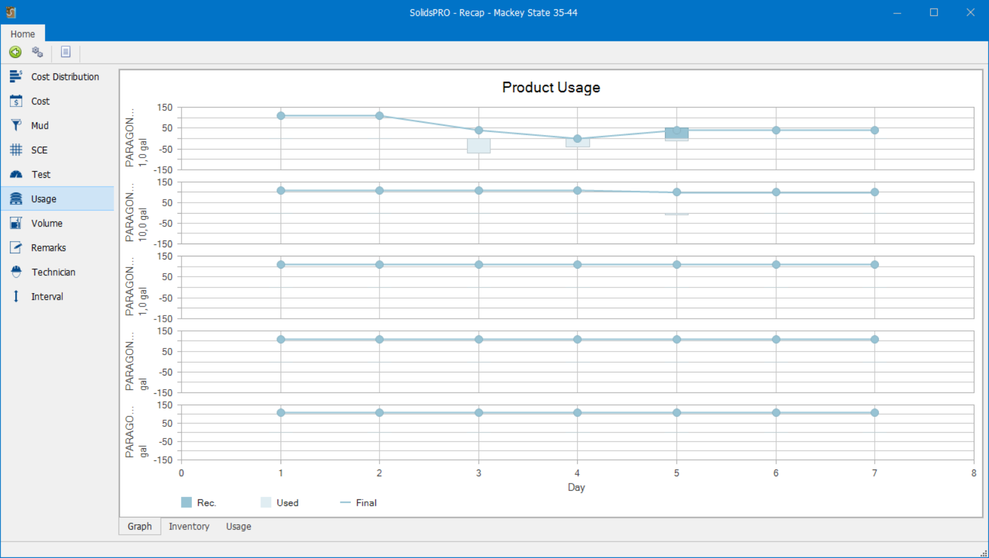
Task: Select the Usage sidebar item
Action: click(x=43, y=199)
